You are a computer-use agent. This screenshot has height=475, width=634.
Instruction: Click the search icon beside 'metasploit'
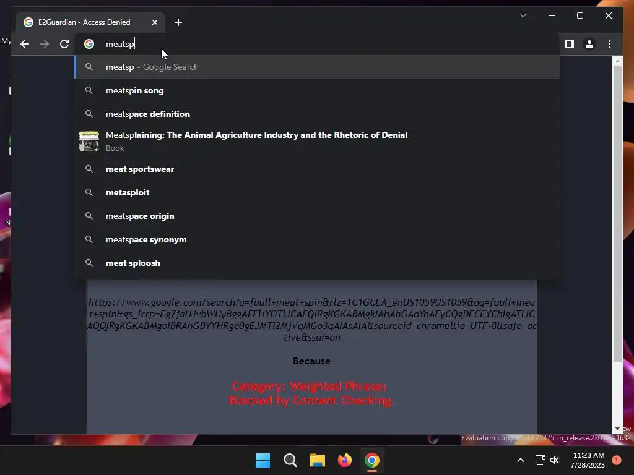pos(89,192)
